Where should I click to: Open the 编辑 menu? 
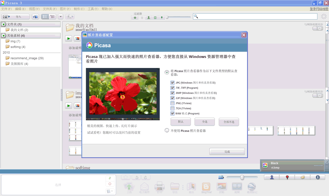[x=20, y=9]
